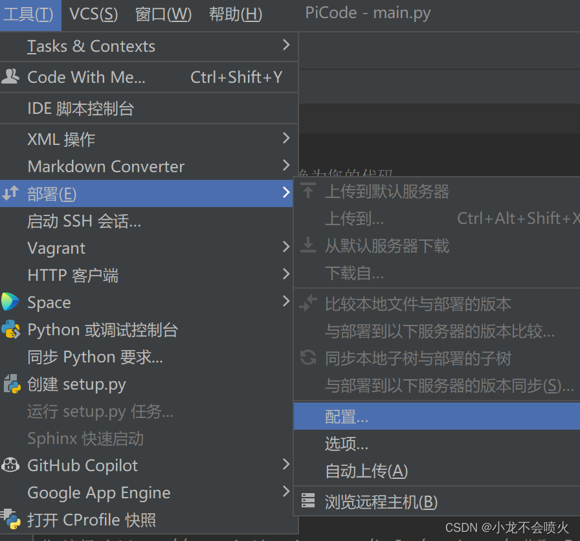Expand the HTTP 客户端 submenu arrow
This screenshot has height=541, width=580.
point(286,274)
